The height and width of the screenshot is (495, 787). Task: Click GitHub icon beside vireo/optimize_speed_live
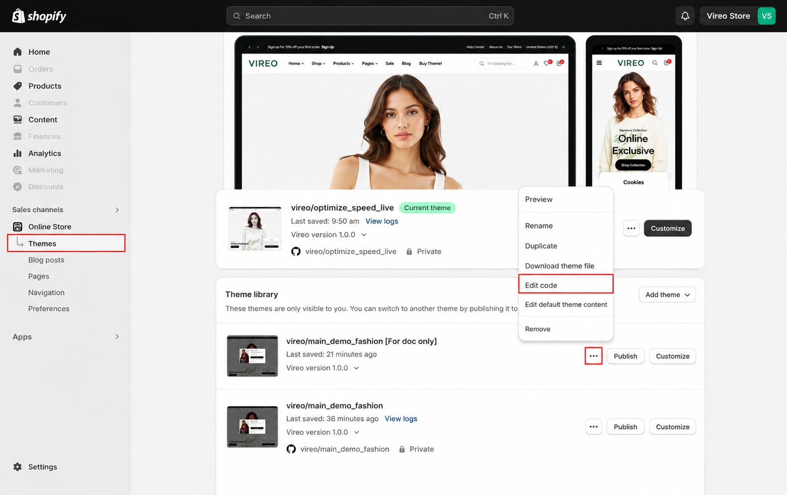(x=296, y=251)
